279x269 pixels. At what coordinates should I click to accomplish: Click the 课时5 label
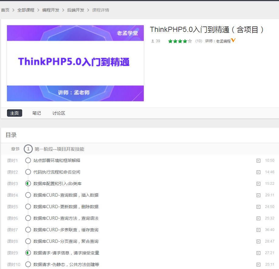(12, 207)
